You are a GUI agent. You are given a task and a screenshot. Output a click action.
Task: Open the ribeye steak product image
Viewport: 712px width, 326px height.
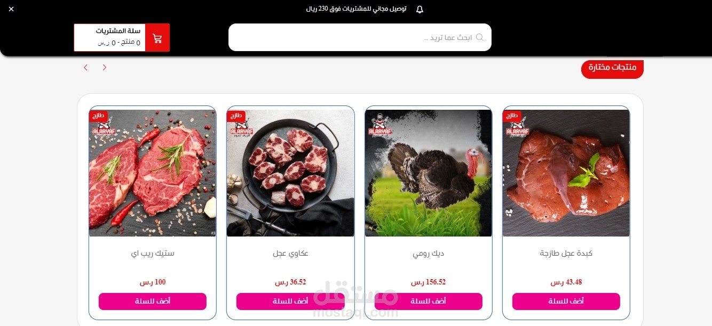[x=153, y=173]
